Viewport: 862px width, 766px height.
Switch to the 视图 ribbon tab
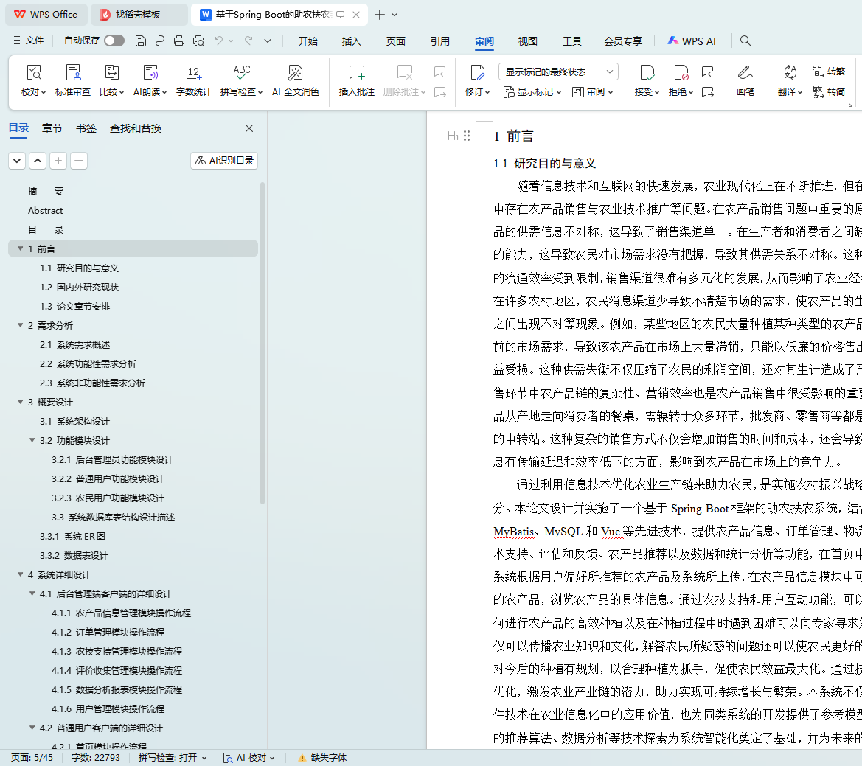coord(527,41)
